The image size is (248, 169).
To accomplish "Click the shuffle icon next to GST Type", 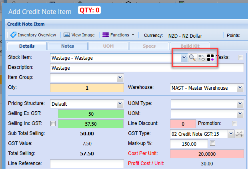I will coord(240,134).
